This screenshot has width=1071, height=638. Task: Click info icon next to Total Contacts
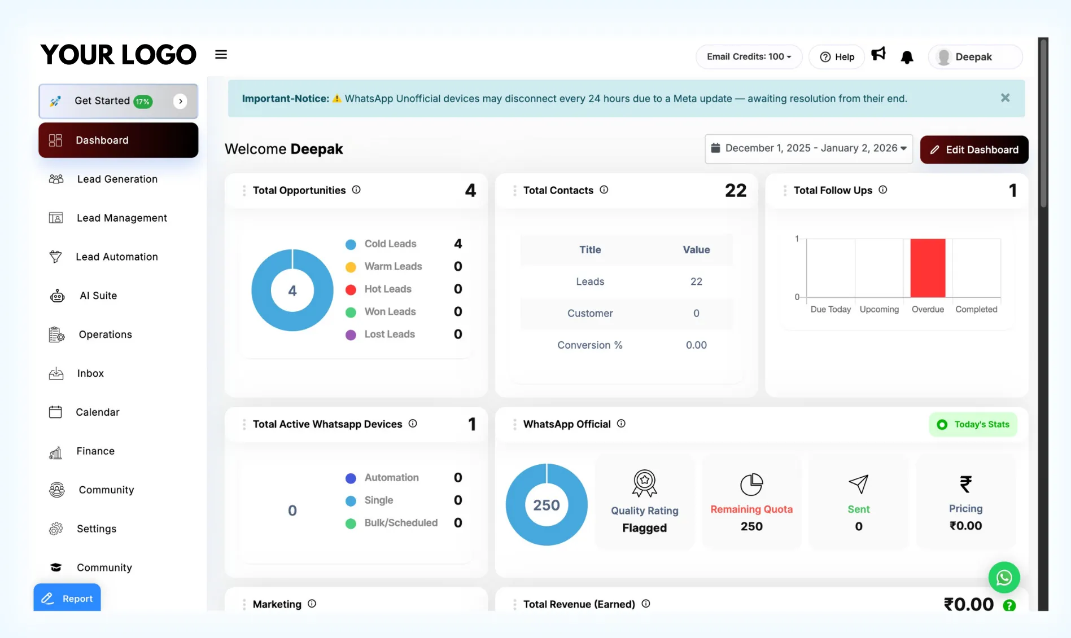click(x=604, y=190)
